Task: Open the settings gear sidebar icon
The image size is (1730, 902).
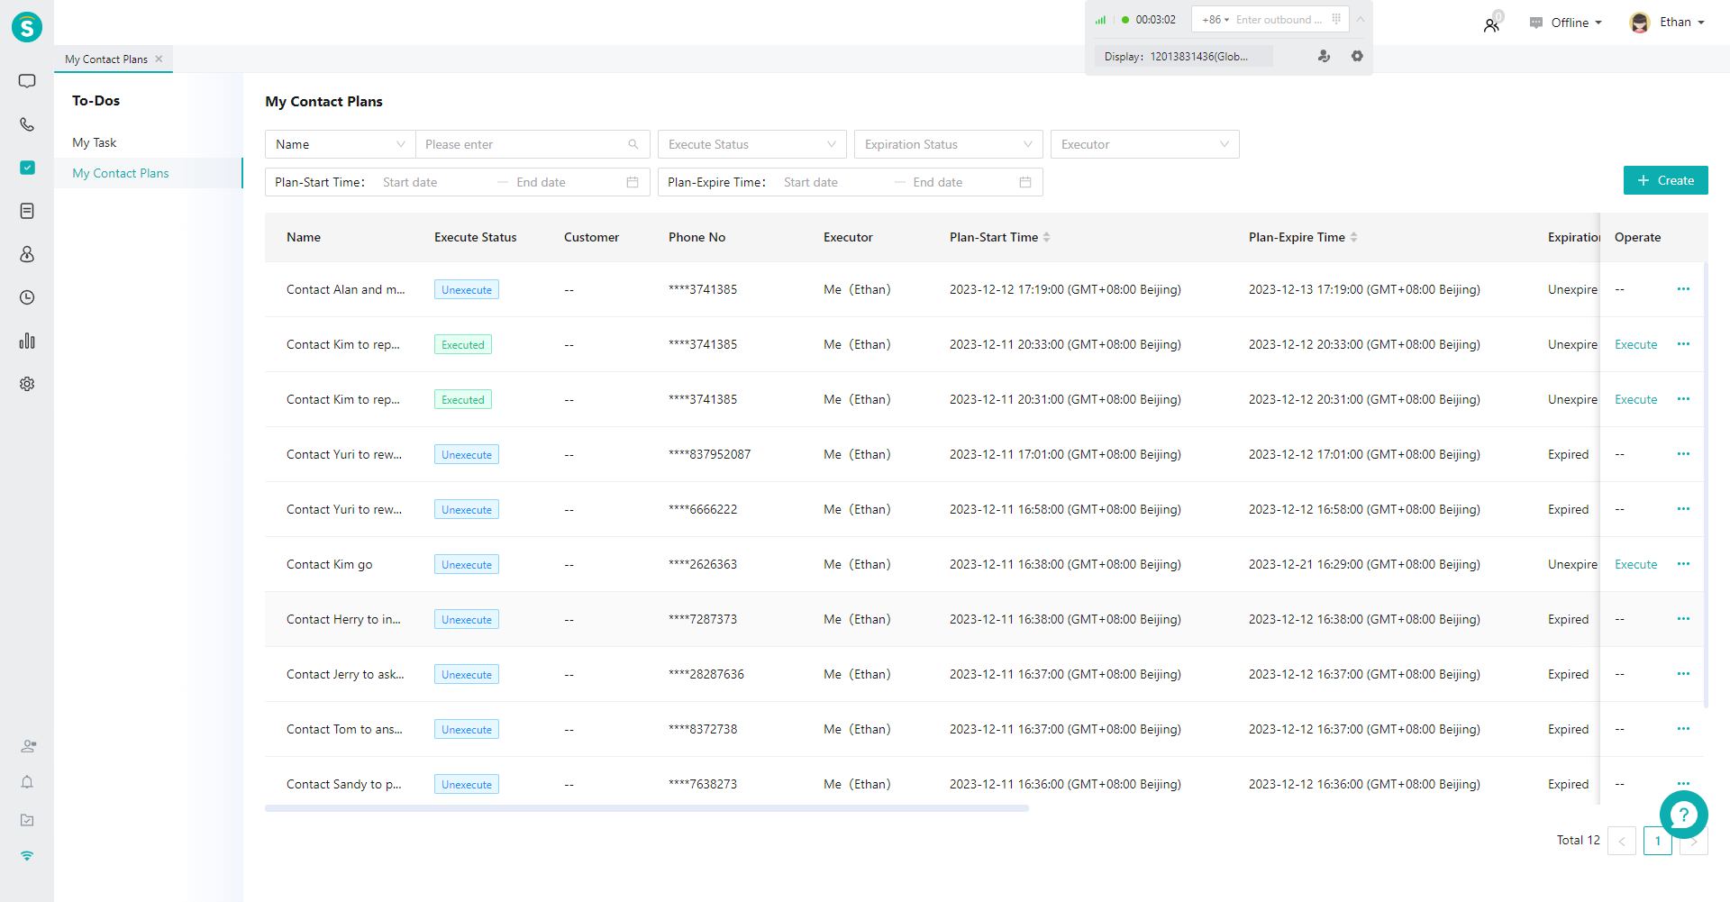Action: [x=27, y=384]
